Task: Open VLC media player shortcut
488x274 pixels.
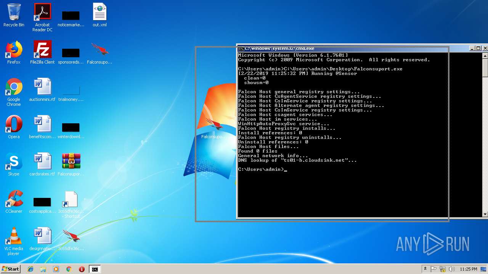Action: point(14,241)
